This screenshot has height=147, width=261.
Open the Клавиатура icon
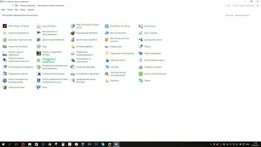point(106,47)
